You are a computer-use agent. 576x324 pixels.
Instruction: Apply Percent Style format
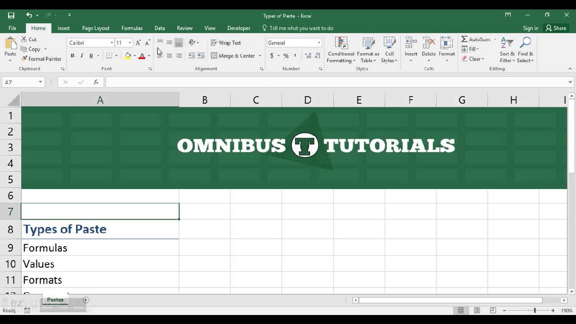pos(286,56)
